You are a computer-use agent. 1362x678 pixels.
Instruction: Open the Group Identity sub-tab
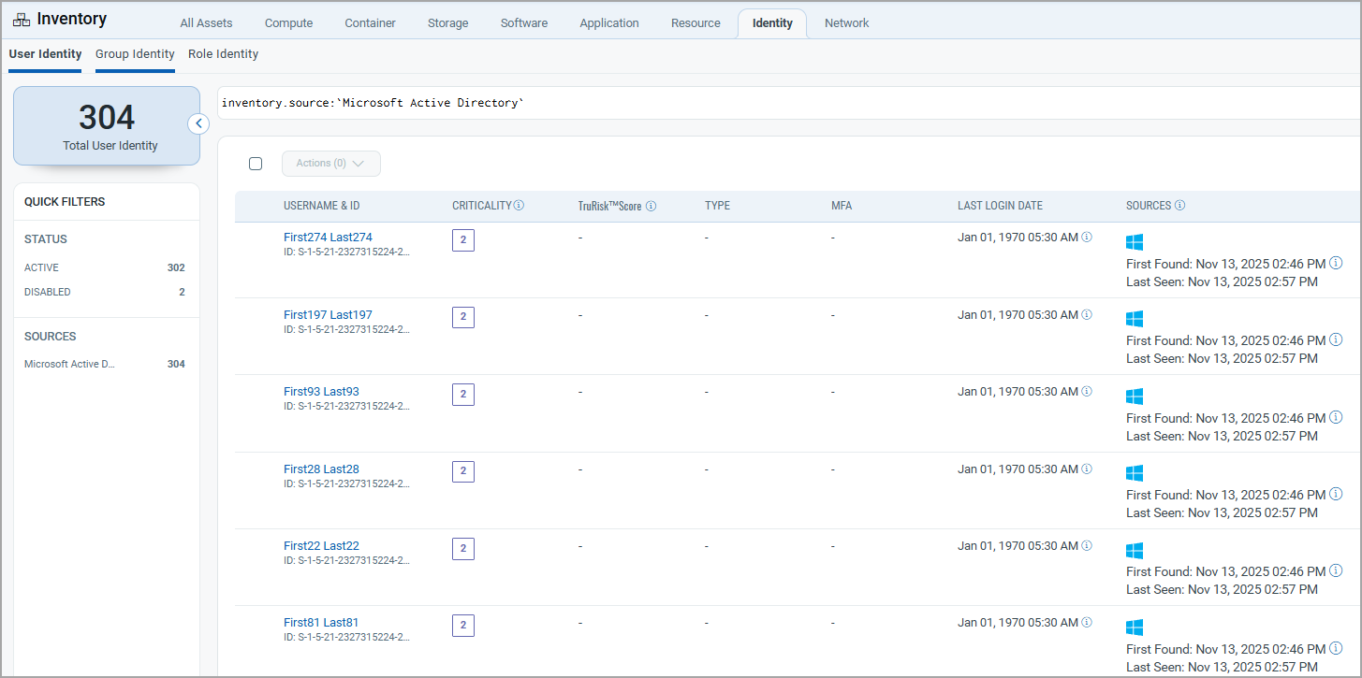[x=135, y=54]
